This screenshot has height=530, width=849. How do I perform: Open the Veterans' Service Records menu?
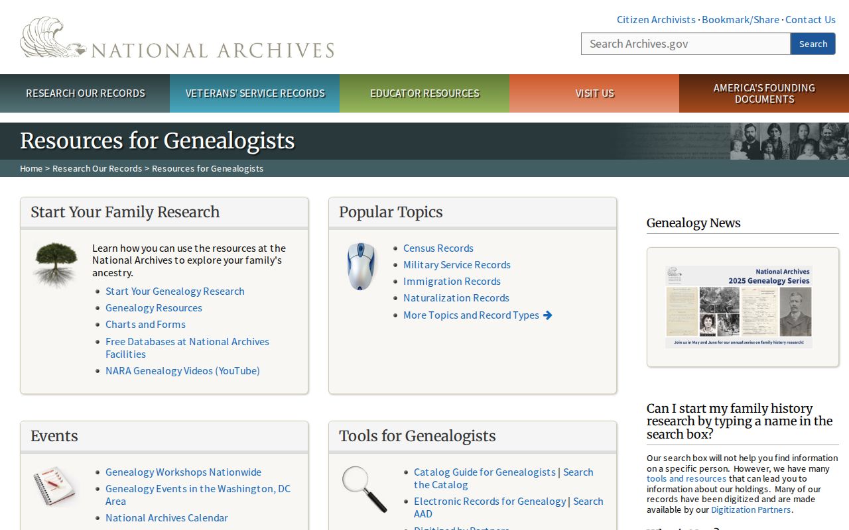[255, 93]
